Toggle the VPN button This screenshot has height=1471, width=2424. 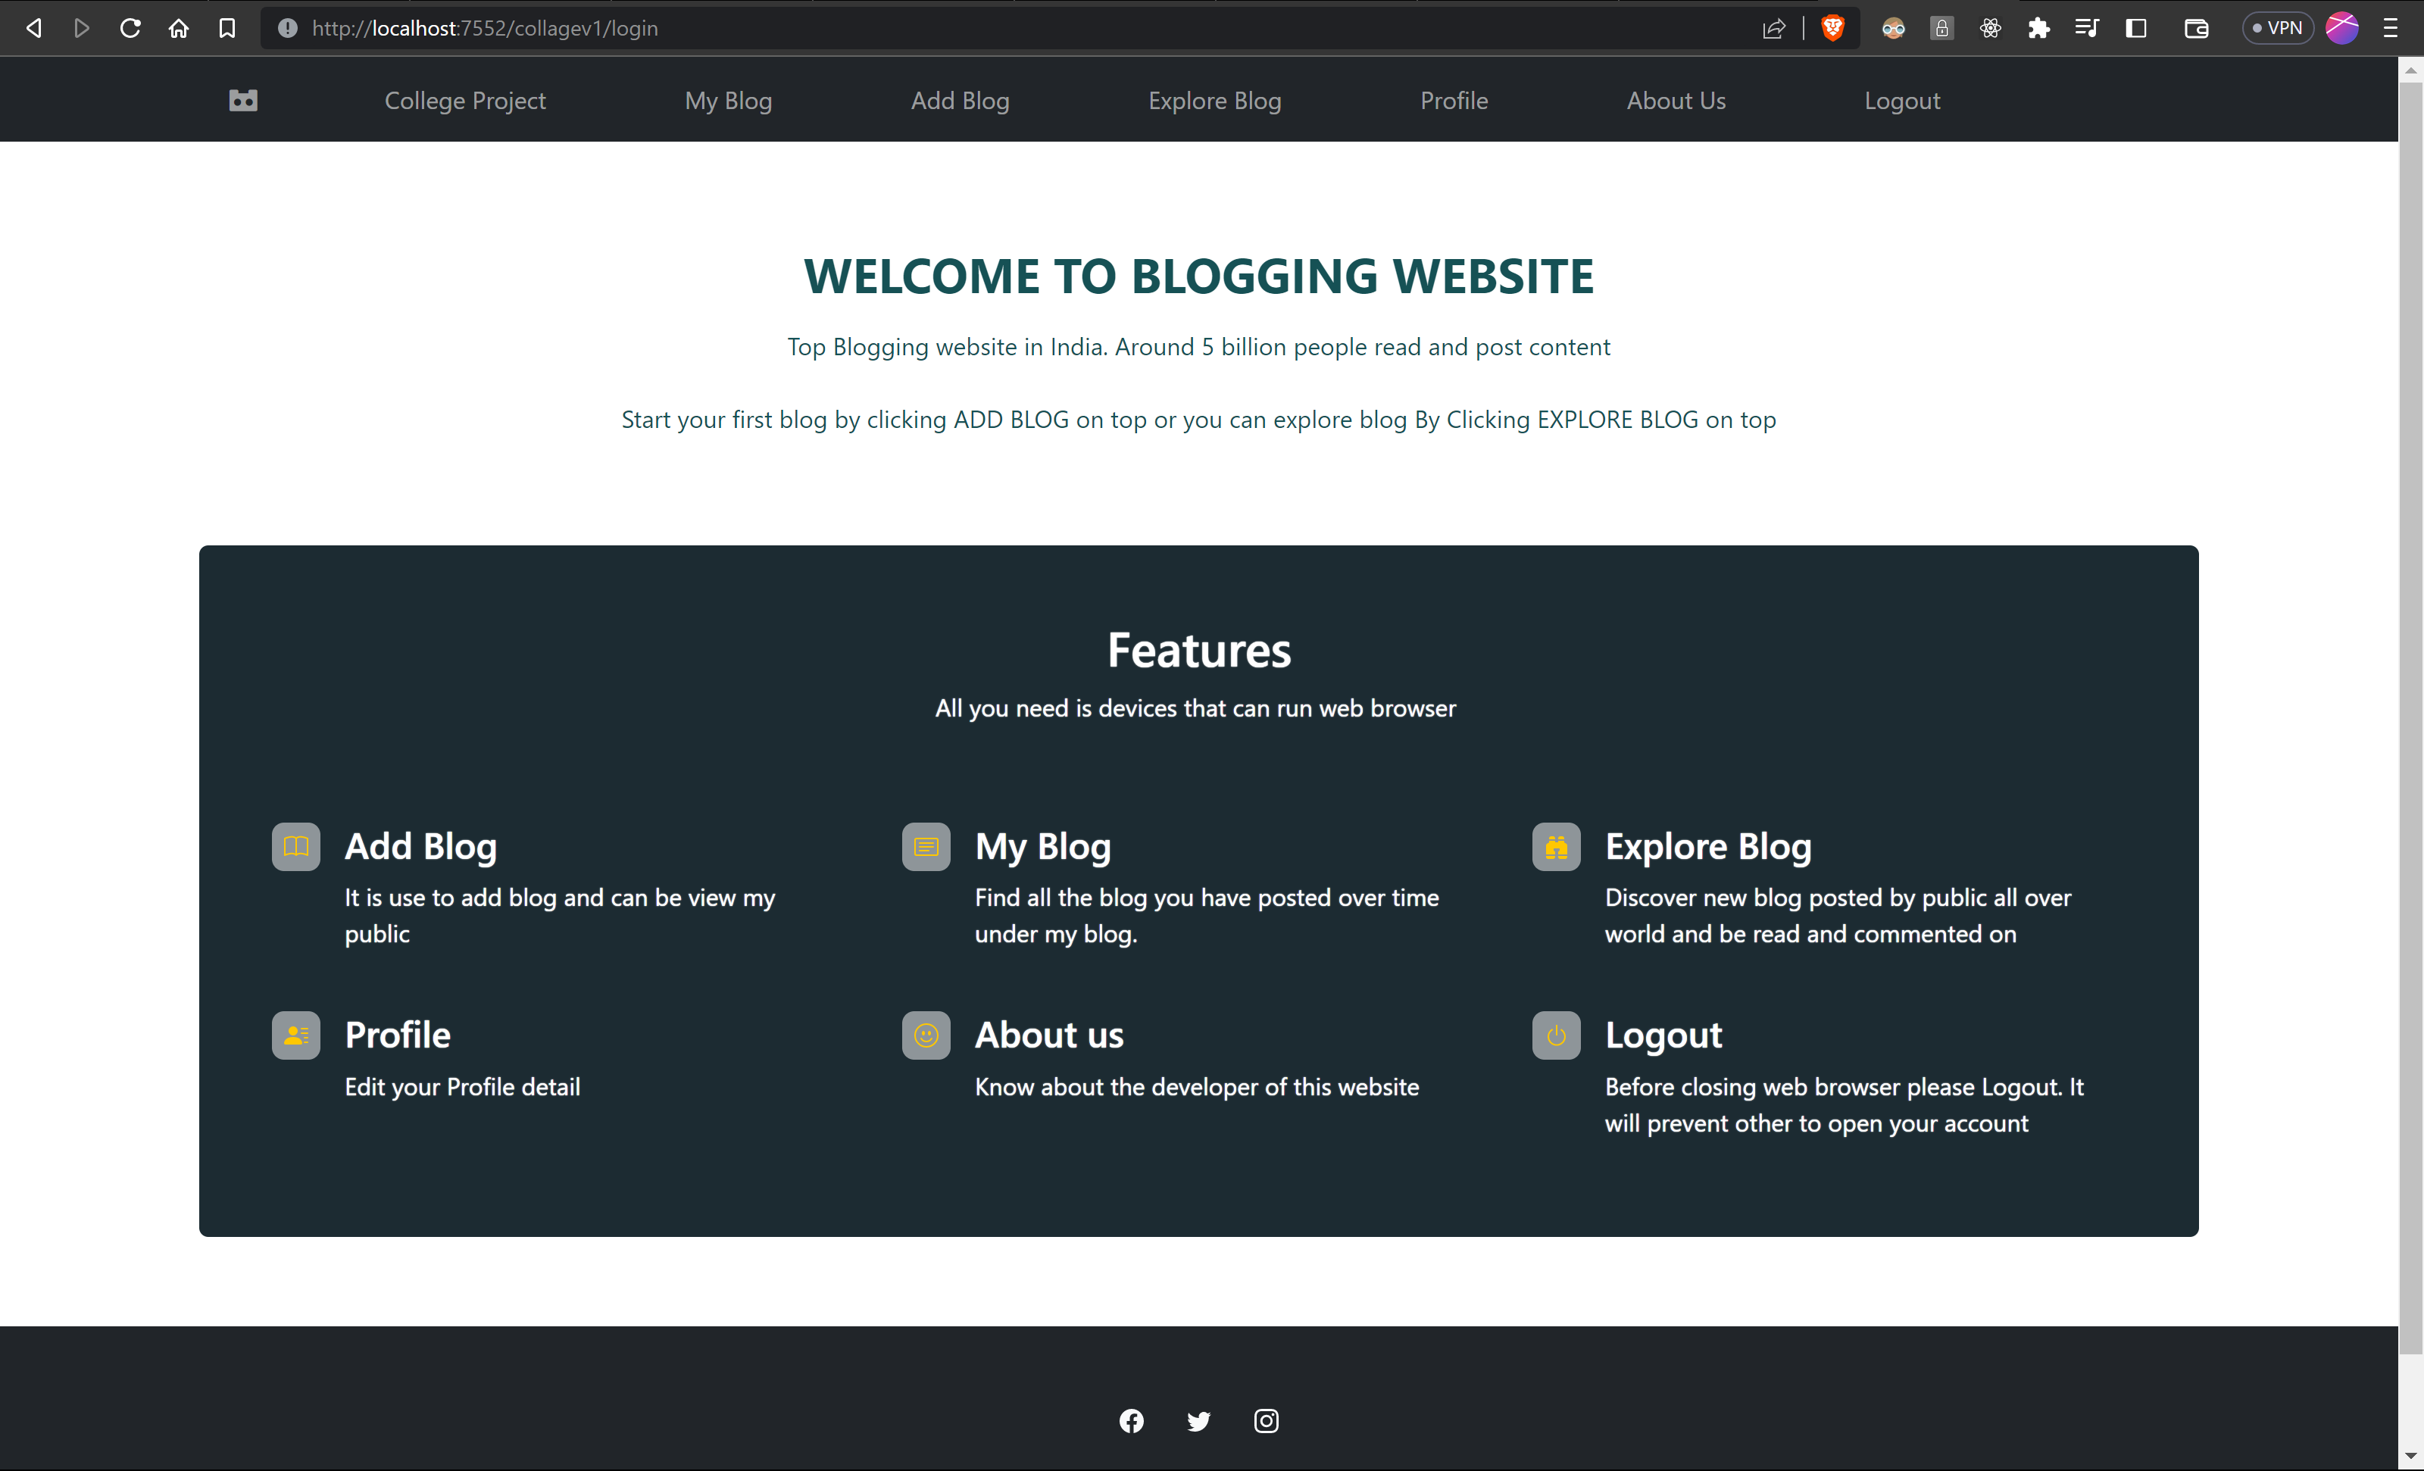pyautogui.click(x=2277, y=27)
